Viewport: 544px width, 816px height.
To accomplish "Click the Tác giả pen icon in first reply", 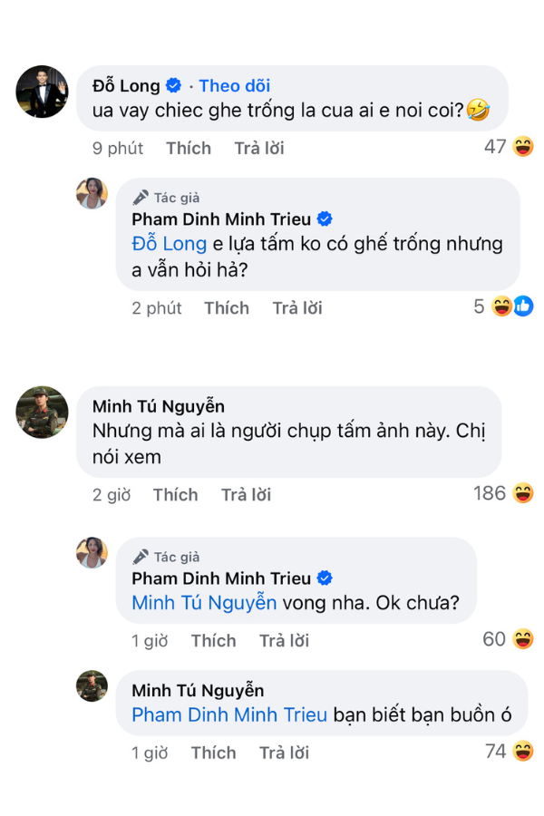I will (x=140, y=198).
